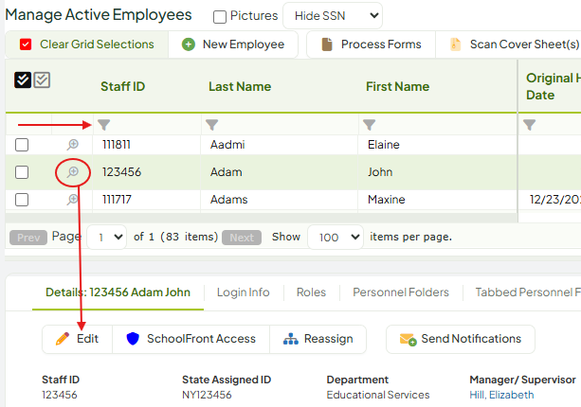Click last name cell Aadmi
Image resolution: width=581 pixels, height=407 pixels.
(227, 145)
